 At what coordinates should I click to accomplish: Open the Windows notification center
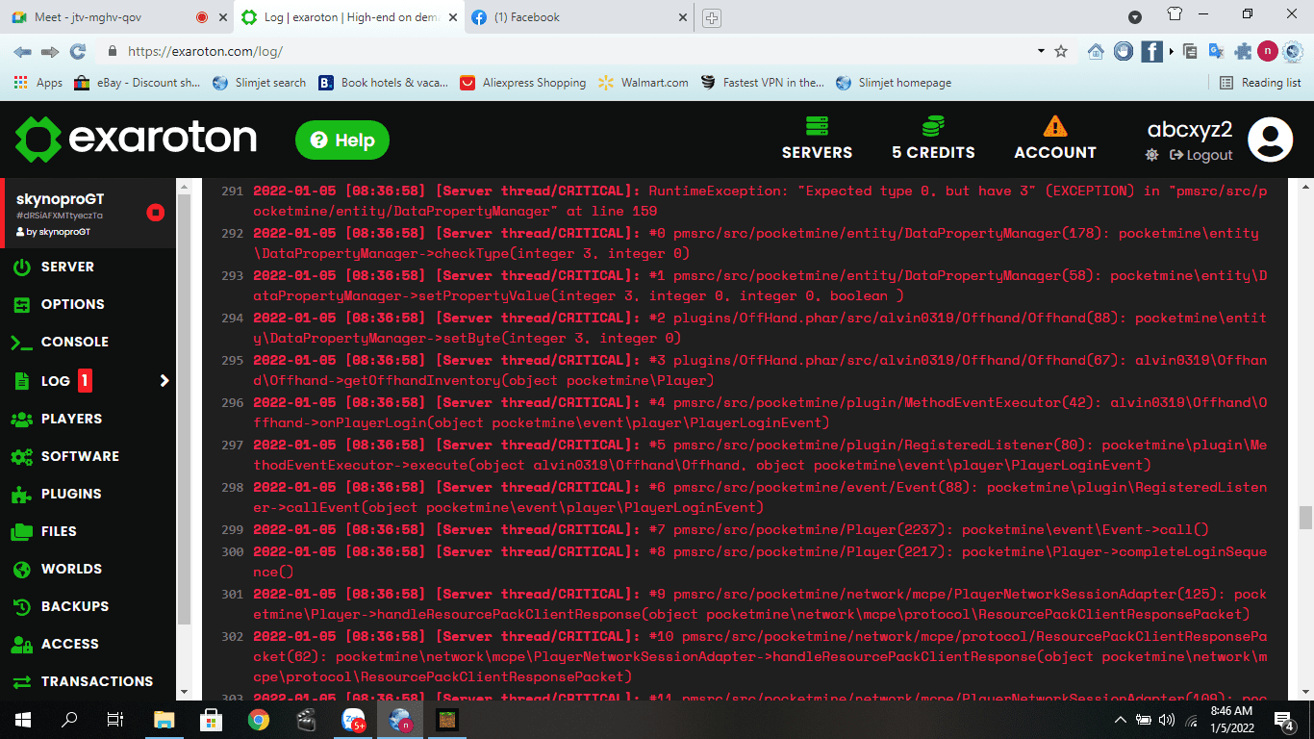point(1284,719)
